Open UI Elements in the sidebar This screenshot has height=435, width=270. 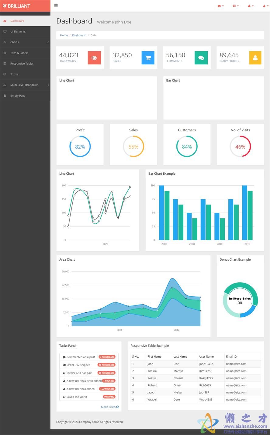click(x=18, y=32)
